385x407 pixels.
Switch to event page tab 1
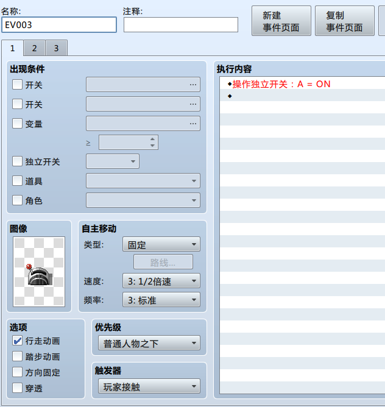(12, 48)
